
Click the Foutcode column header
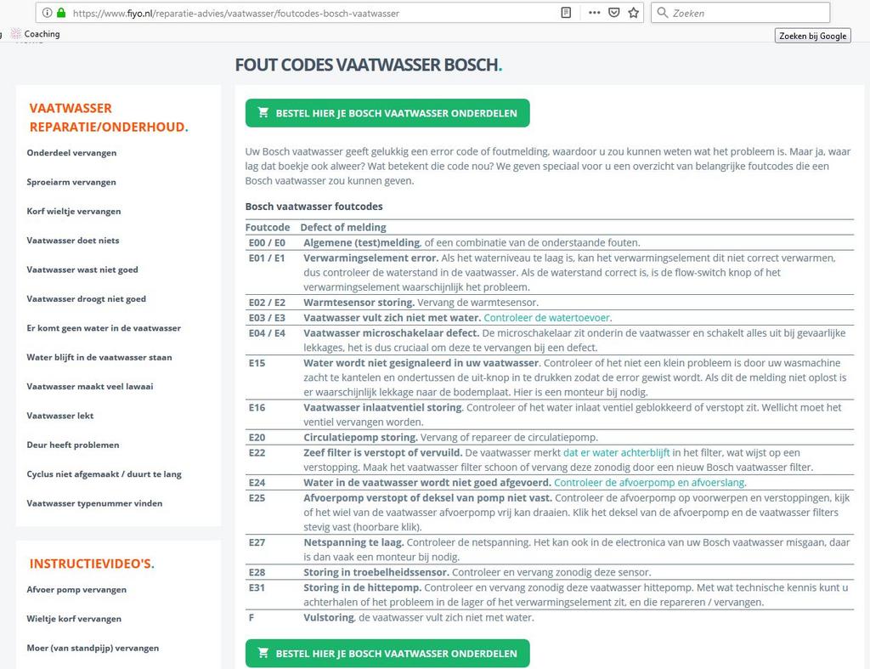268,227
